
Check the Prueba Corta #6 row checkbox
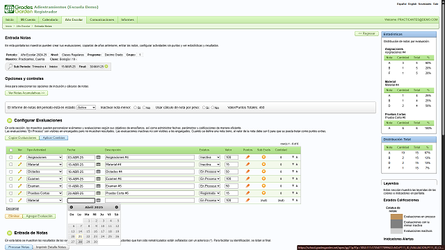pos(11,193)
